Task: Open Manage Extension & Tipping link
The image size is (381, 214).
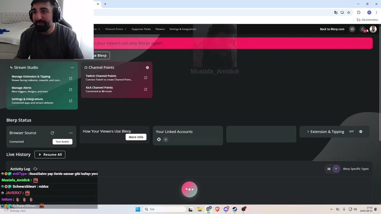Action: point(31,76)
